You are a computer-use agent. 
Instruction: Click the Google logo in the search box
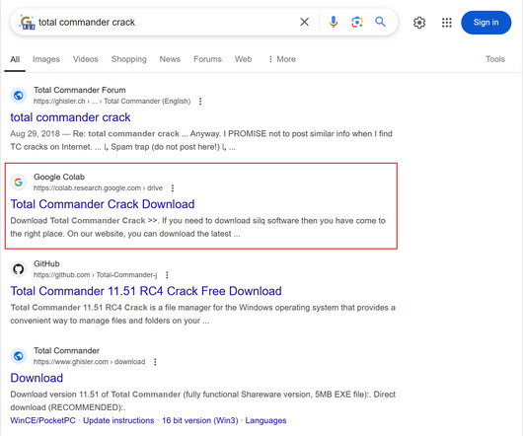point(27,23)
